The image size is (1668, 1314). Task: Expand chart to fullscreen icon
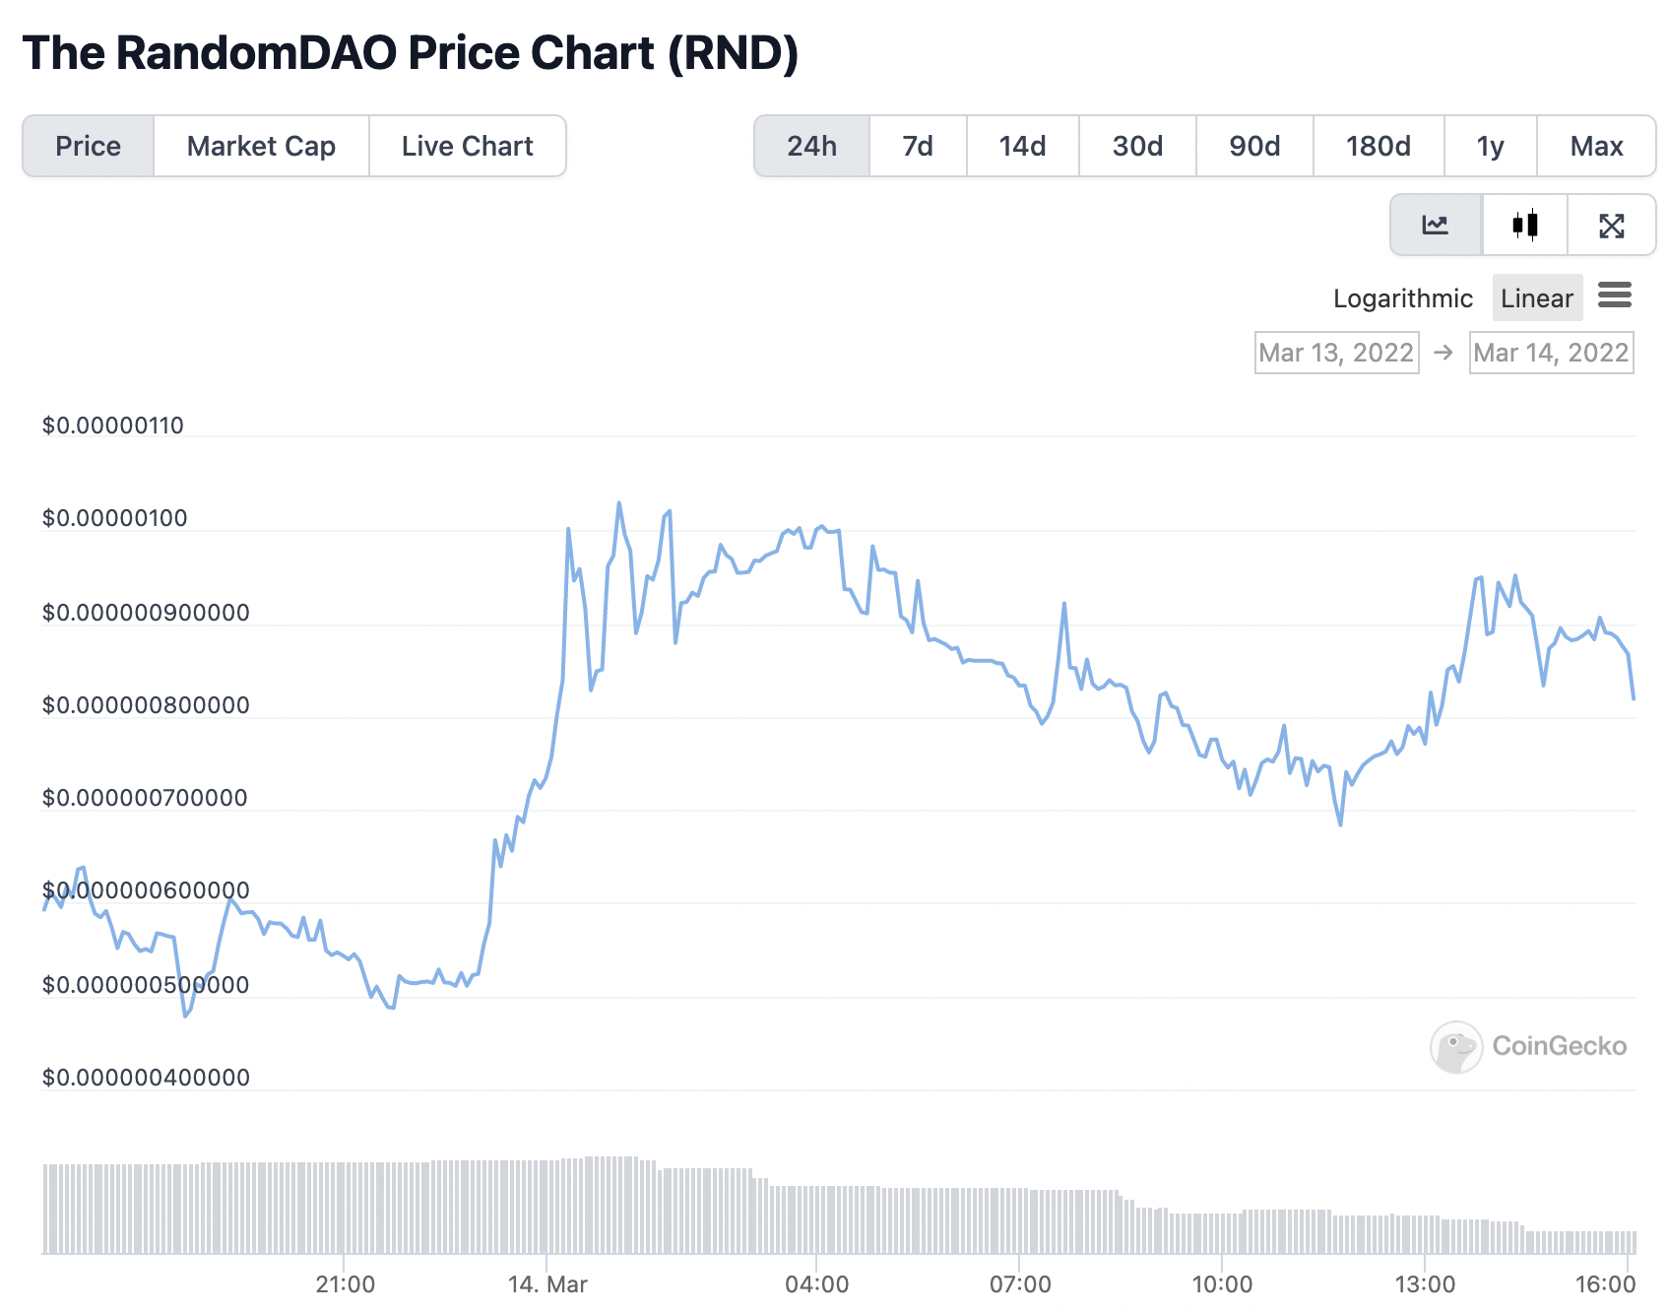click(1612, 226)
